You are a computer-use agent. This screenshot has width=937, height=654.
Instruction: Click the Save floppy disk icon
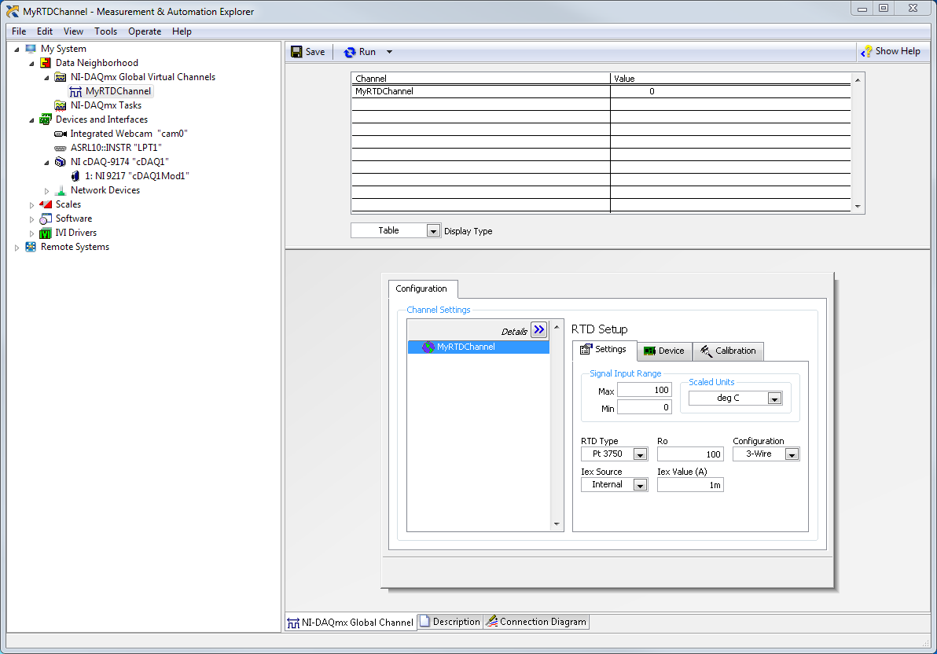tap(296, 52)
